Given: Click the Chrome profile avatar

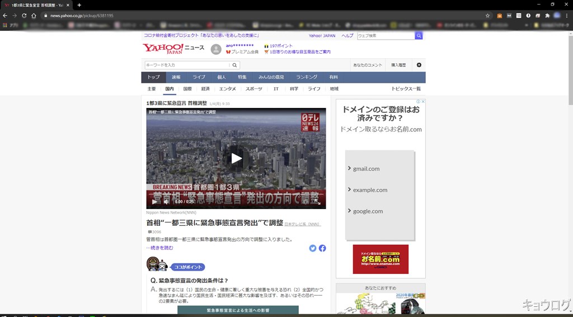Looking at the screenshot, I should (557, 16).
